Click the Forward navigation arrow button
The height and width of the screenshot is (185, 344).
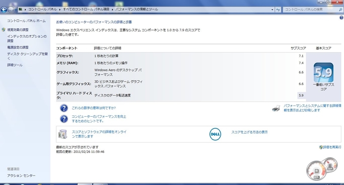pyautogui.click(x=11, y=9)
